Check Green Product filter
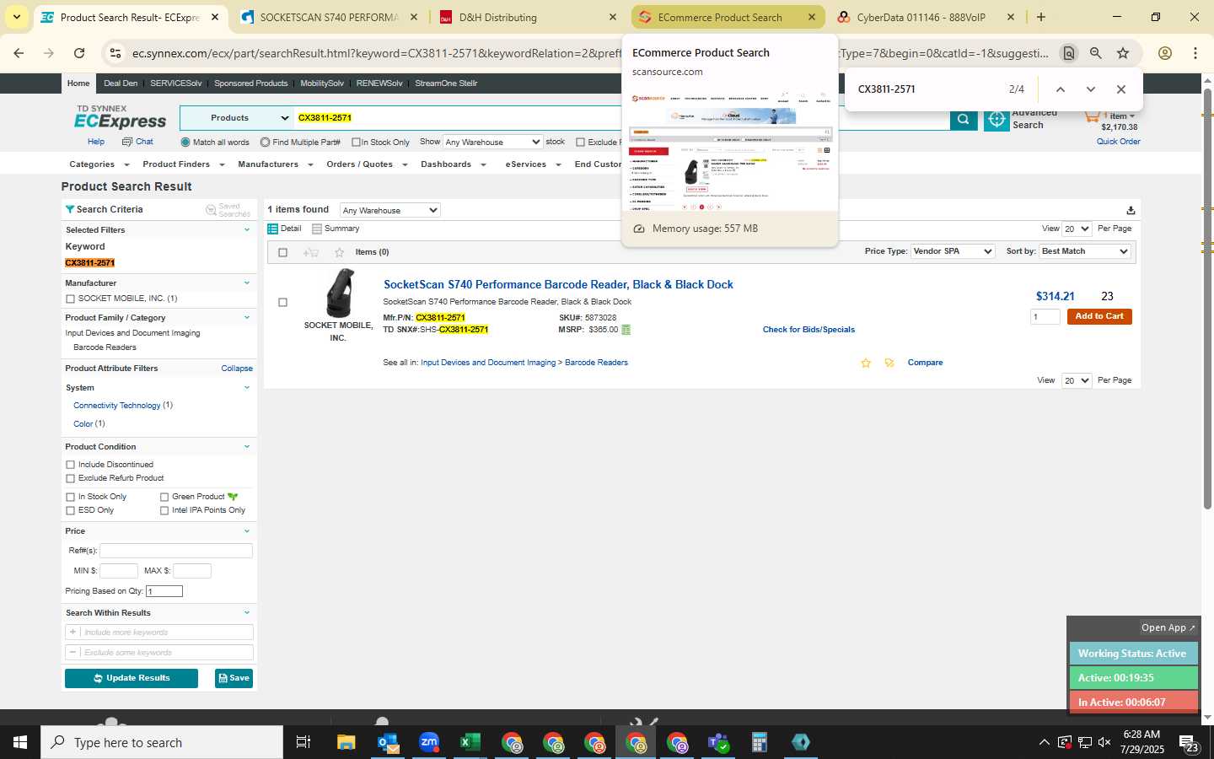 pyautogui.click(x=164, y=498)
